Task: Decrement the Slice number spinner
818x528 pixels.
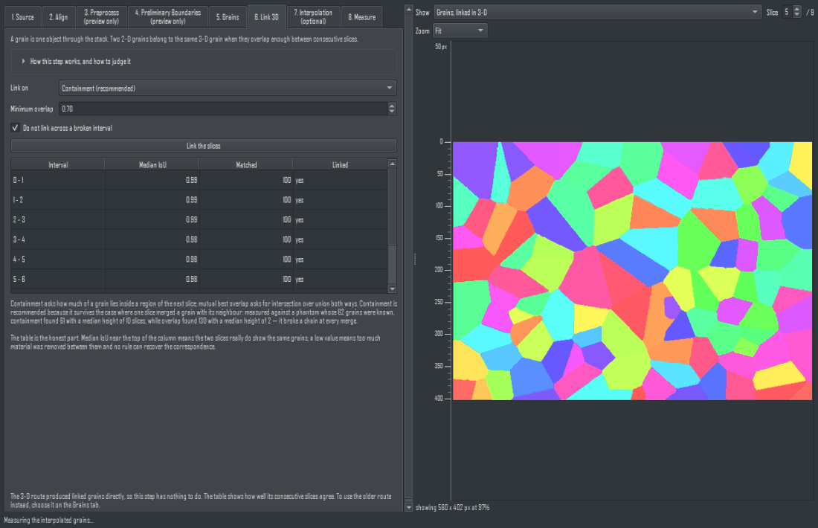Action: tap(796, 15)
